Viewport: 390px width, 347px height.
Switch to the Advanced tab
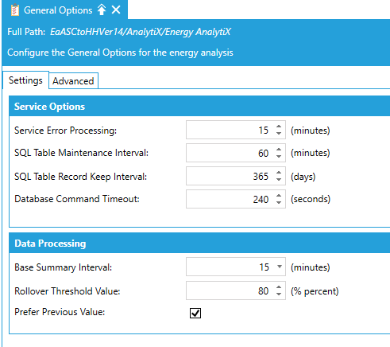pos(73,80)
